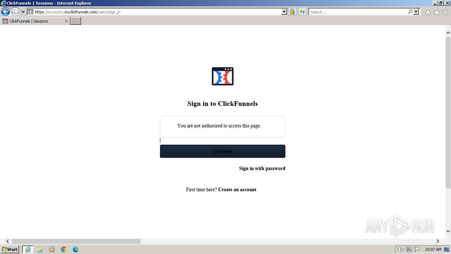451x254 pixels.
Task: Open a new blank tab
Action: pos(75,21)
